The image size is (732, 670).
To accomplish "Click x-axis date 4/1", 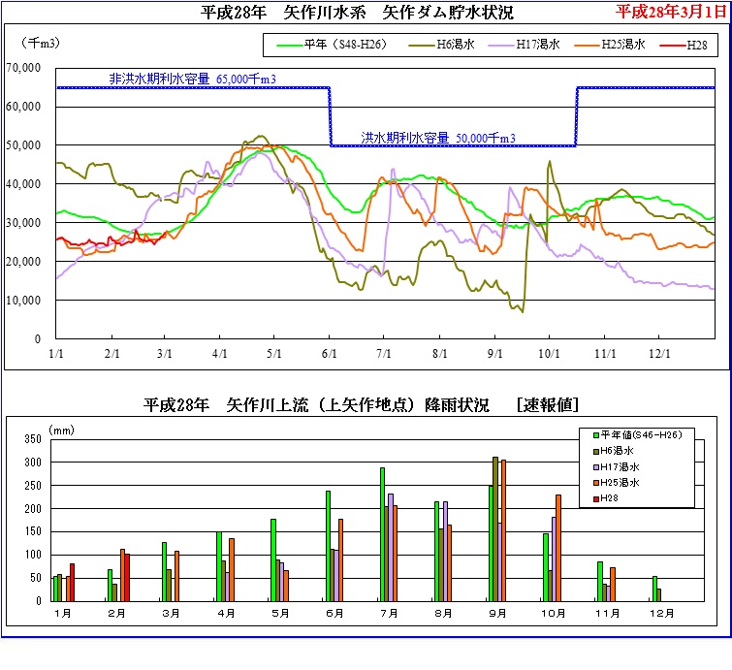I will click(x=219, y=354).
